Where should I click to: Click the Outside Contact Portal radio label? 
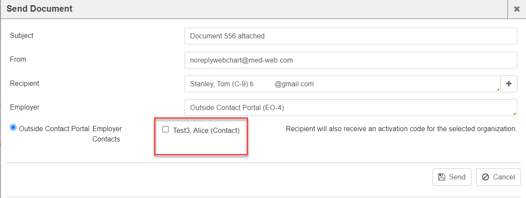tap(54, 129)
